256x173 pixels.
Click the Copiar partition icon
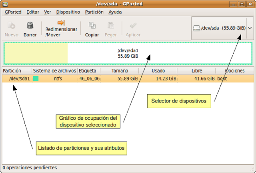[92, 26]
